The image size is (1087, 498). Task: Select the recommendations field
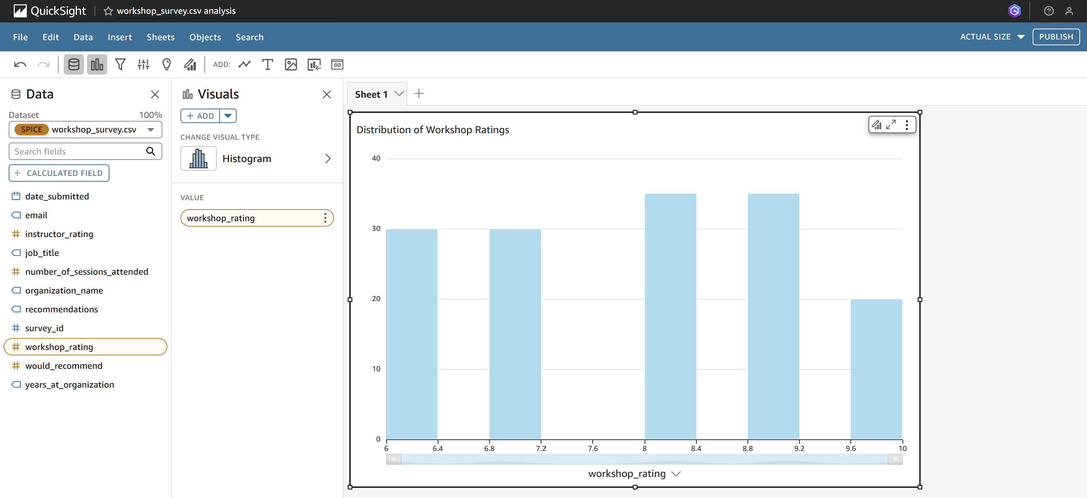click(x=62, y=309)
